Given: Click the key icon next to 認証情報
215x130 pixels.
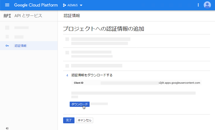Looking at the screenshot, I should [7, 46].
